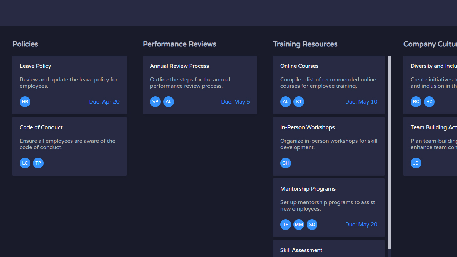Click the Due: Apr 20 date label
The image size is (457, 257).
coord(104,102)
